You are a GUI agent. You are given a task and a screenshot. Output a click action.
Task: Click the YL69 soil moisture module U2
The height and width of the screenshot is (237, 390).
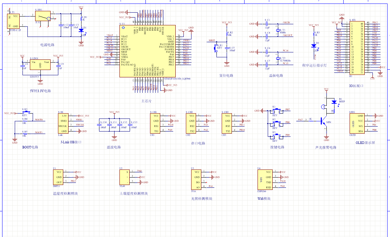[x=125, y=177]
